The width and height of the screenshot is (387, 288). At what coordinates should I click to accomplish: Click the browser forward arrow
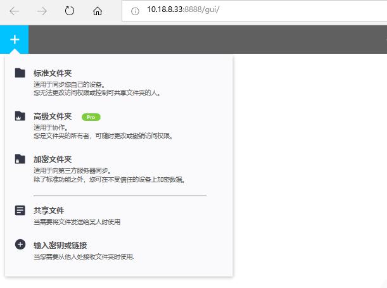pyautogui.click(x=42, y=11)
